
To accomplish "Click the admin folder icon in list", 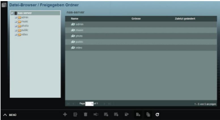I will pyautogui.click(x=73, y=25).
